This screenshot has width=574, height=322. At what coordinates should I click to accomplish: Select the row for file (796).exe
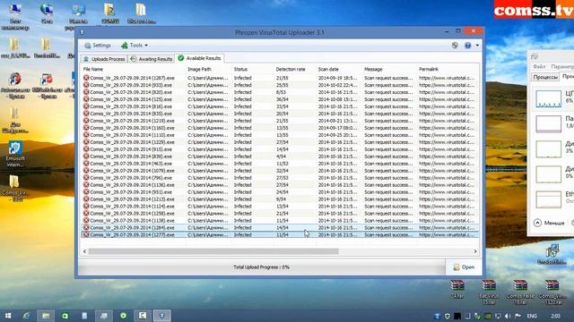280,177
